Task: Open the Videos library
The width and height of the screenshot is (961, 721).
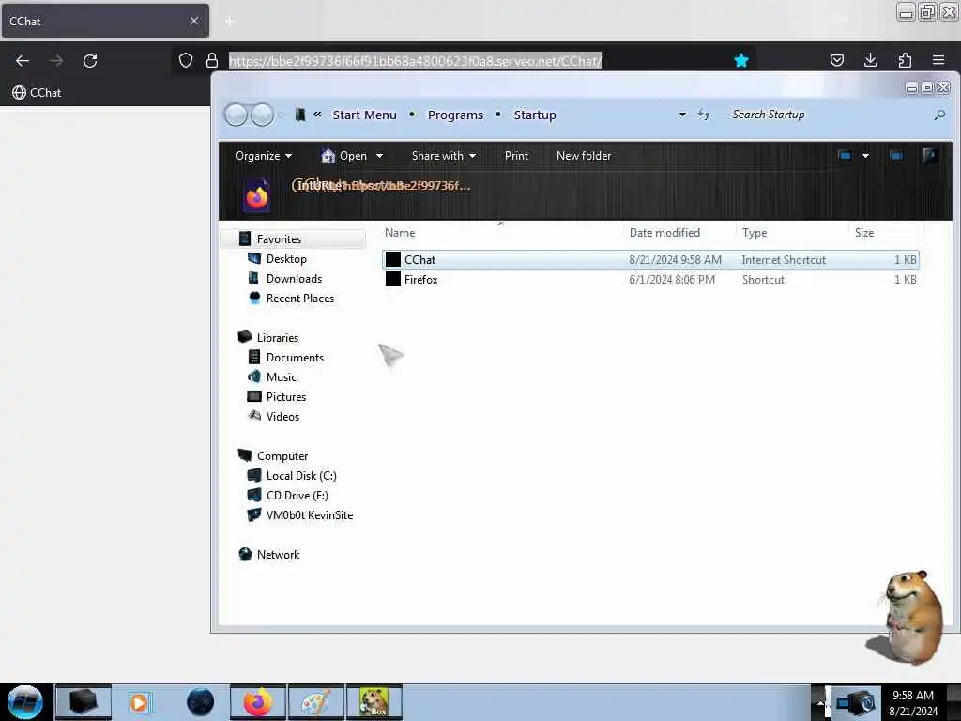Action: pyautogui.click(x=282, y=416)
